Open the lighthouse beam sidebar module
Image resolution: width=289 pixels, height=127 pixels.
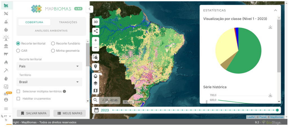coord(6,38)
